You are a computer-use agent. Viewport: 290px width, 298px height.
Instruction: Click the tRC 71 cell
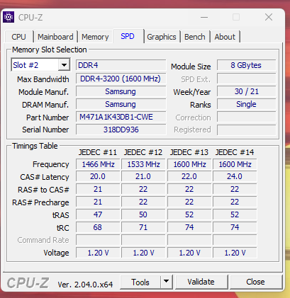click(x=143, y=227)
